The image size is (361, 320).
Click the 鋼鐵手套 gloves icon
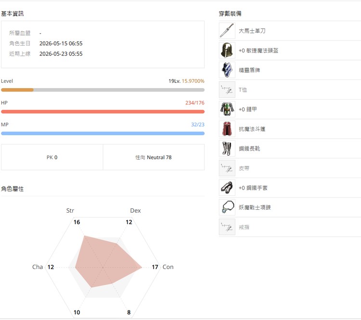pos(227,188)
